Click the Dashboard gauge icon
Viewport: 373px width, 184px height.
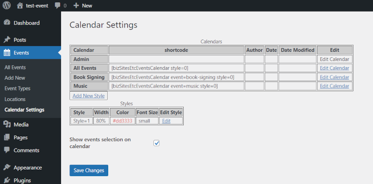[7, 22]
